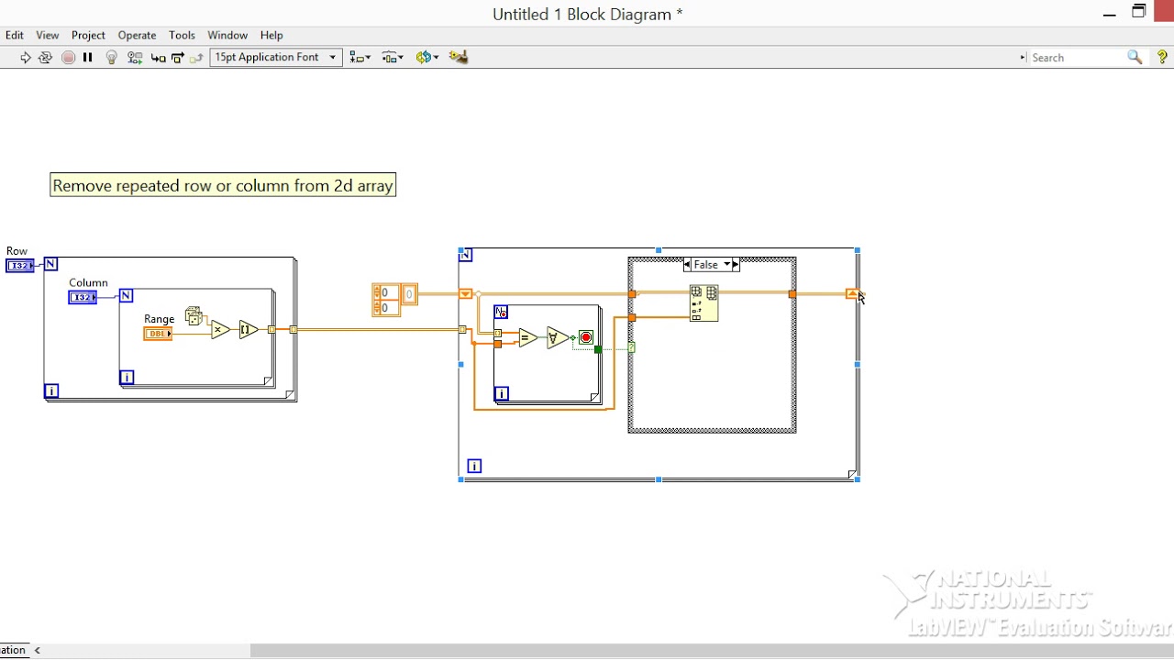Open the Reorder dropdown
1174x660 pixels.
[427, 57]
